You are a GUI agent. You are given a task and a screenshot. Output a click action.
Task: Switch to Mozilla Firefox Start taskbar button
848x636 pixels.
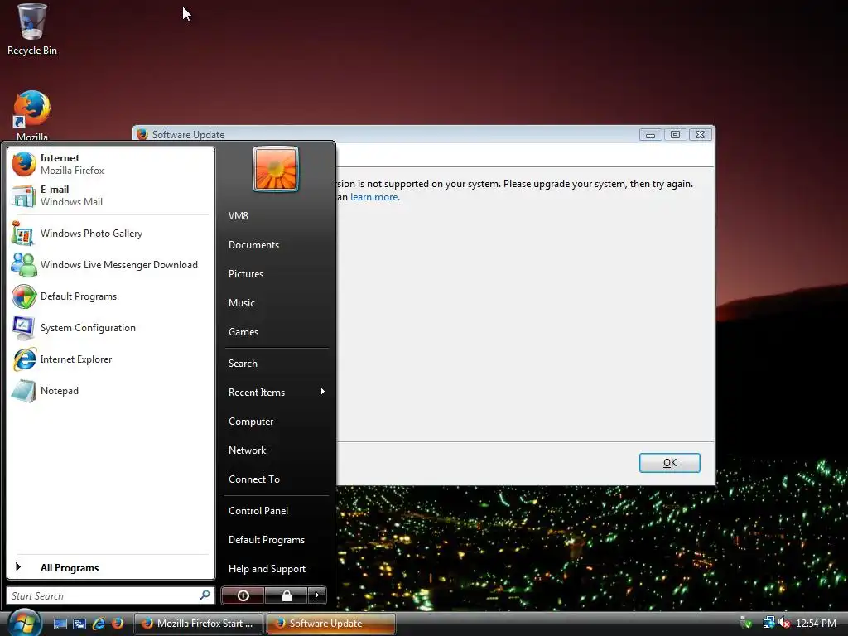[x=199, y=624]
